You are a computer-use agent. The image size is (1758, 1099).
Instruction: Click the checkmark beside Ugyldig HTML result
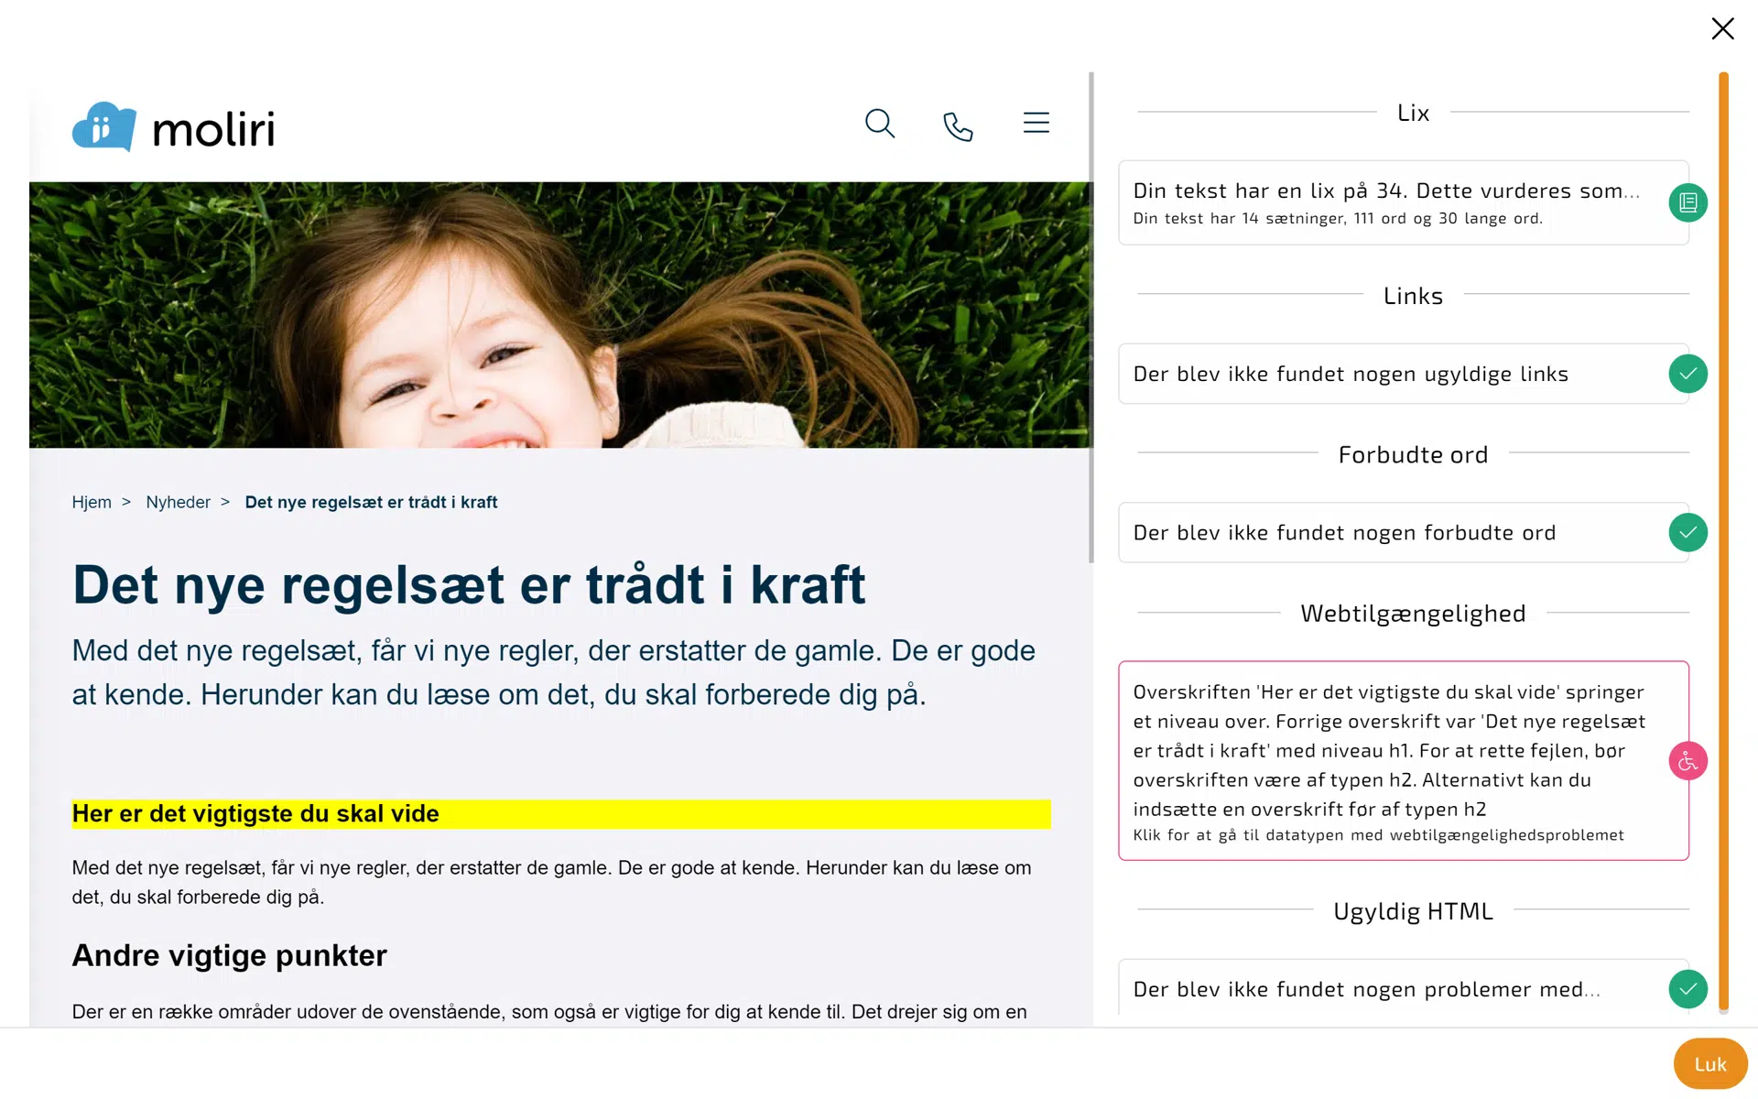tap(1687, 989)
